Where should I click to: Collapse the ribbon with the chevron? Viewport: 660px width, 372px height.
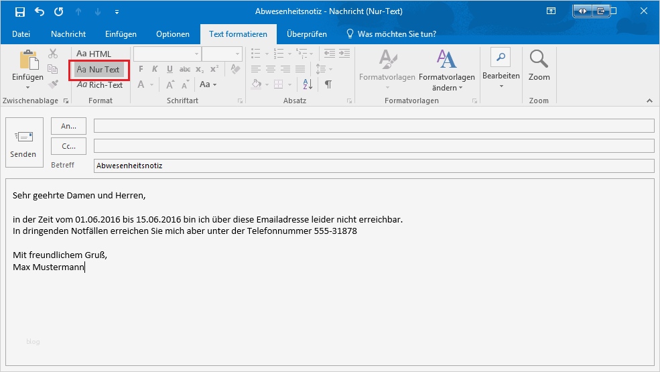click(649, 101)
